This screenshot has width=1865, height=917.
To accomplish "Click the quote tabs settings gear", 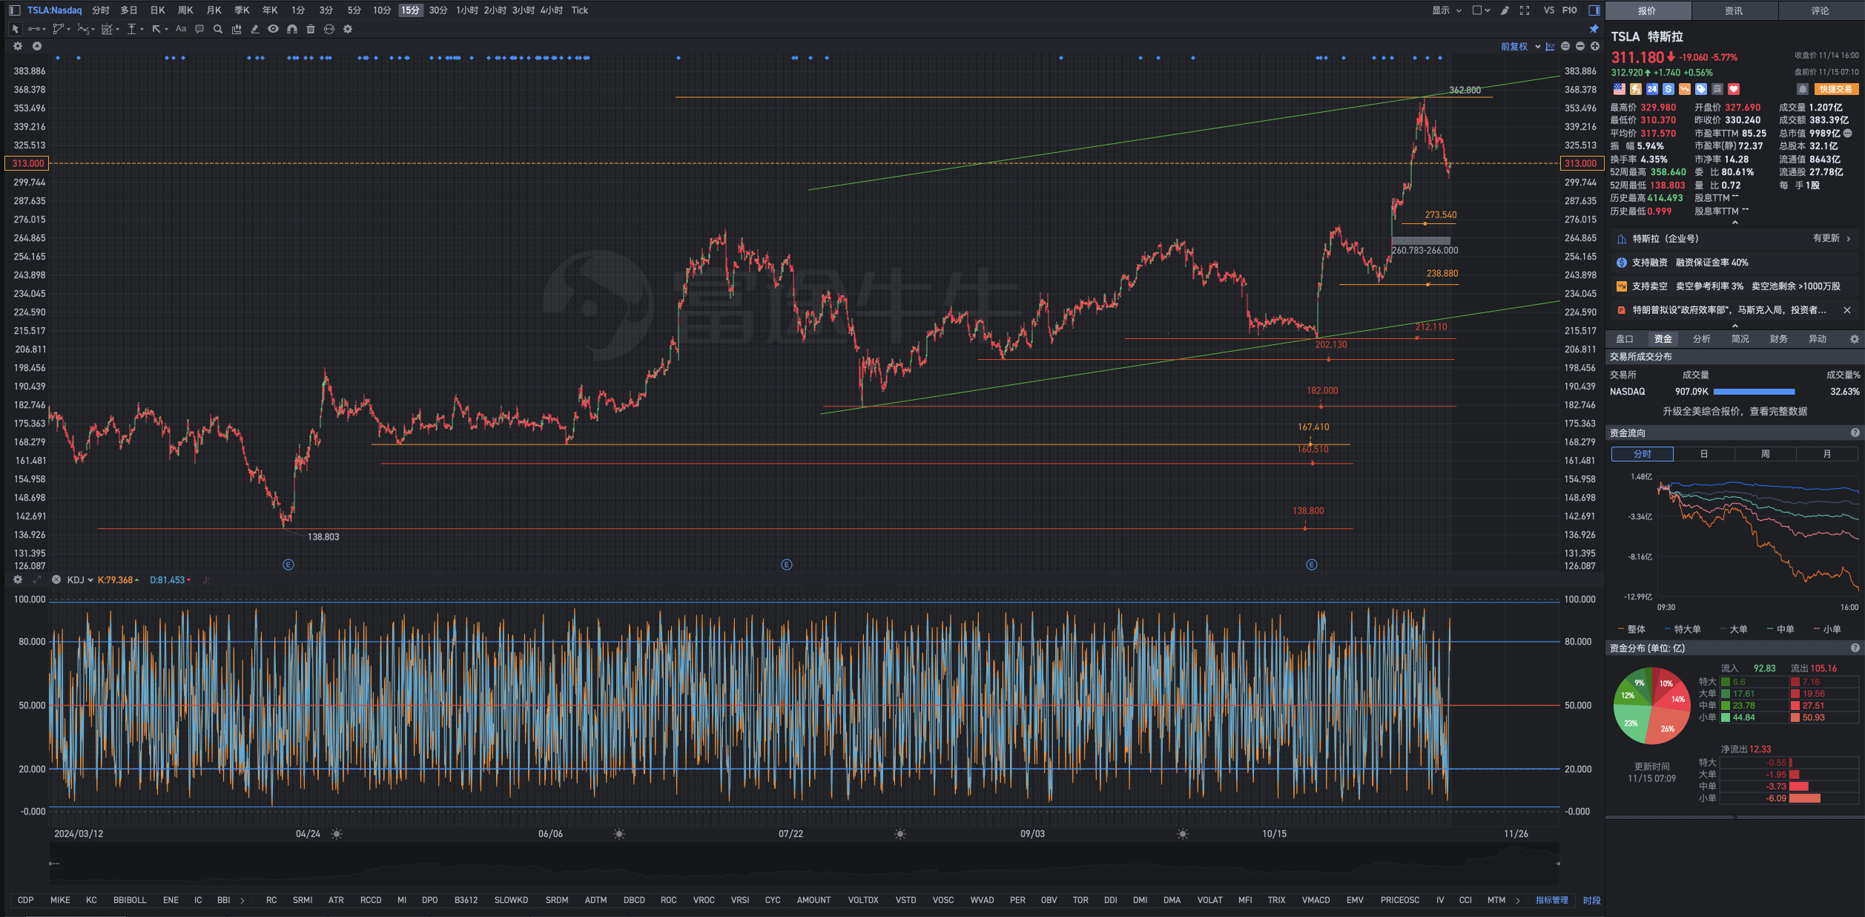I will click(1855, 339).
